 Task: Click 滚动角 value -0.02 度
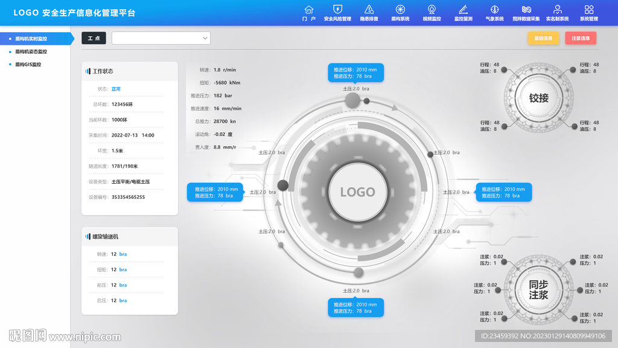tap(223, 135)
